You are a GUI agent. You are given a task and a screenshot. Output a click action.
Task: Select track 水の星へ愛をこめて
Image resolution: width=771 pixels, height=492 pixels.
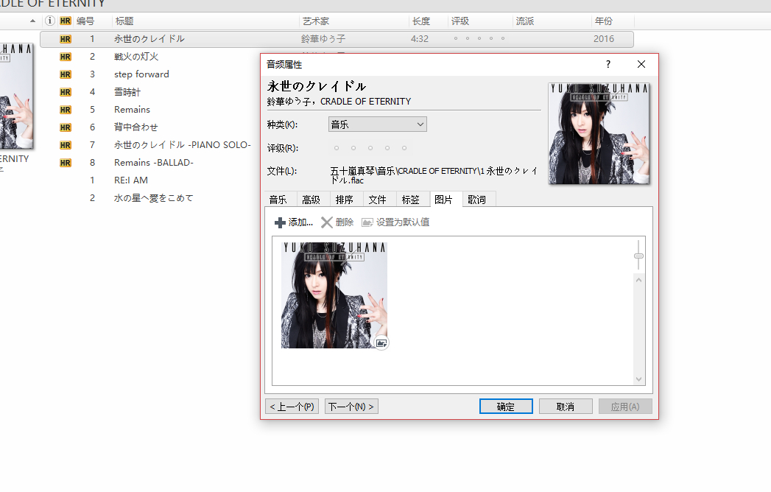(153, 198)
